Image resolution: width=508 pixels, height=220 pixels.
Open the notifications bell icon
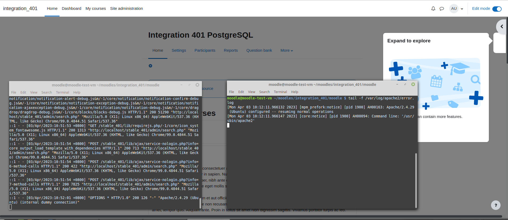pos(433,8)
